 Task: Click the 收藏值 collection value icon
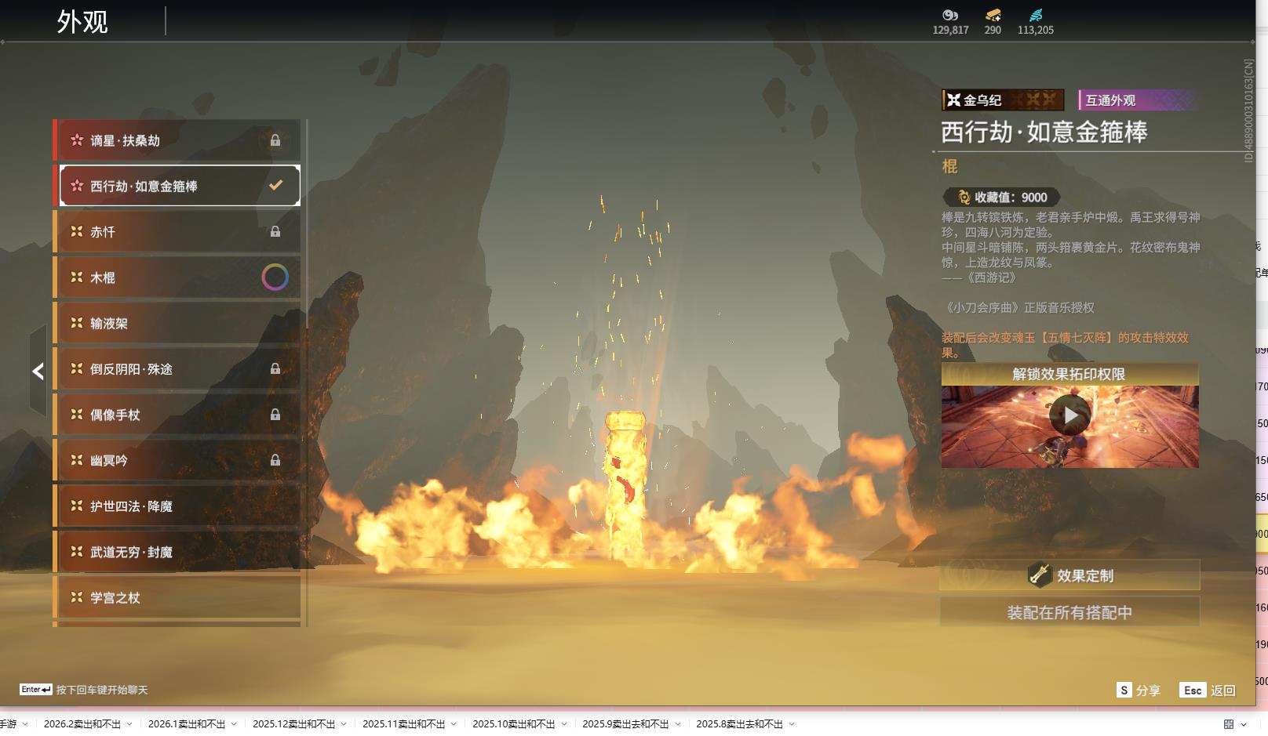(964, 198)
